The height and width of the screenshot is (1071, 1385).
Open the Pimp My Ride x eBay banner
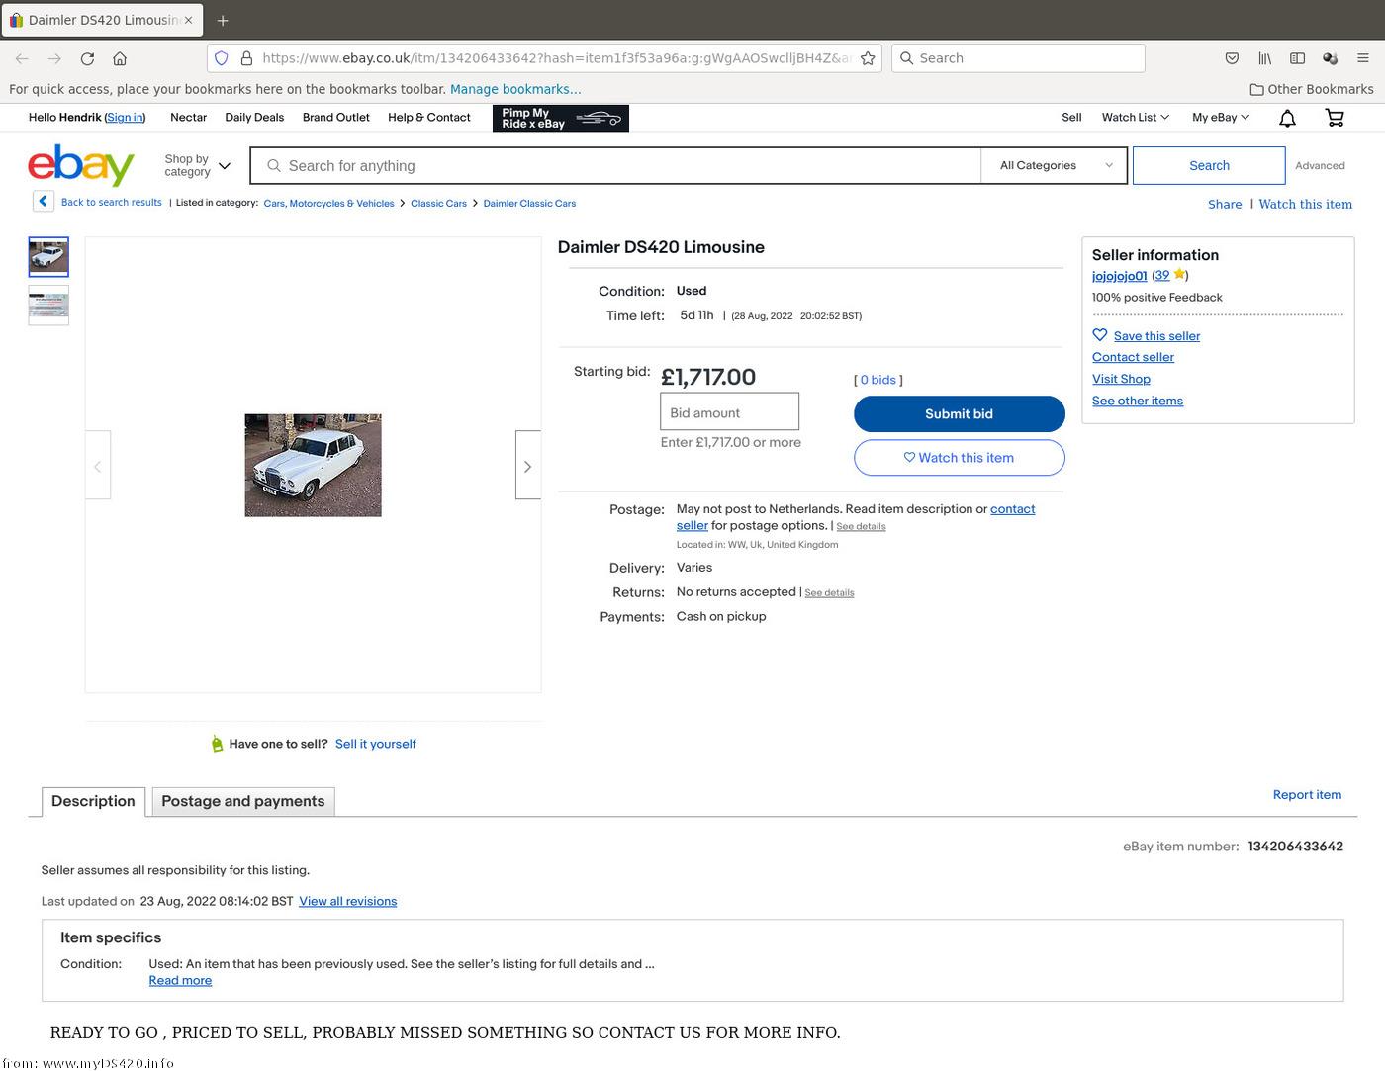coord(561,119)
